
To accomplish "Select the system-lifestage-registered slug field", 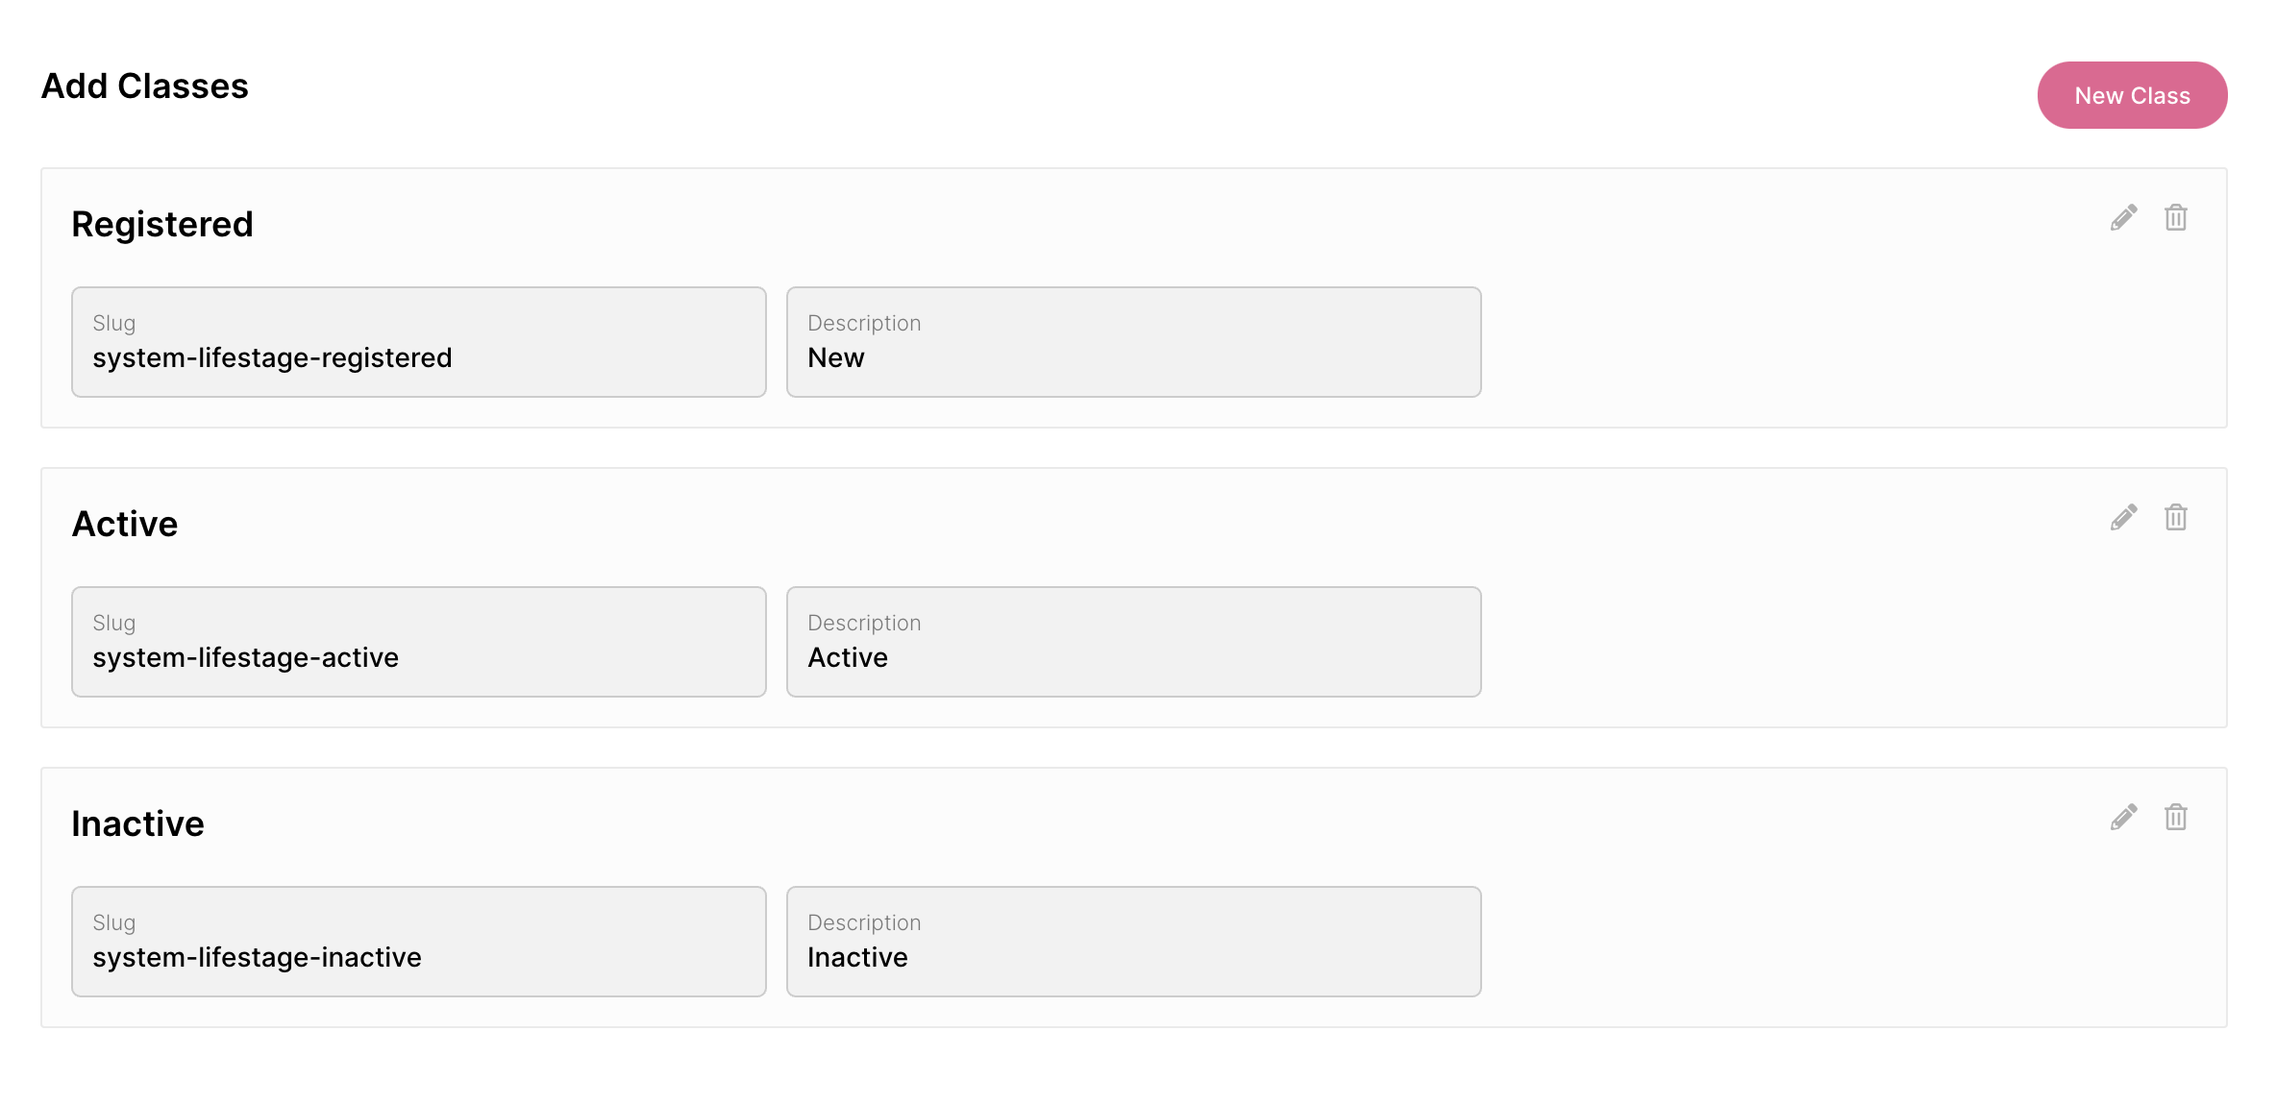I will tap(419, 342).
